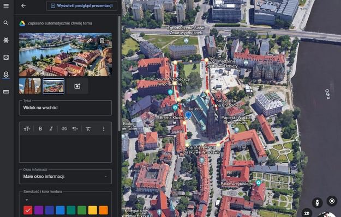Image resolution: width=341 pixels, height=217 pixels.
Task: Click the Pegman street view icon
Action: pos(318,203)
